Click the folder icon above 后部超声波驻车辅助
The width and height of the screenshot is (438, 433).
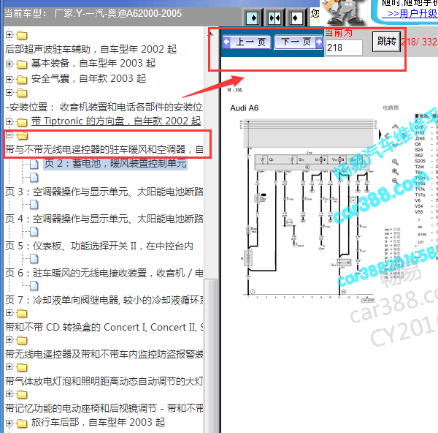point(22,35)
